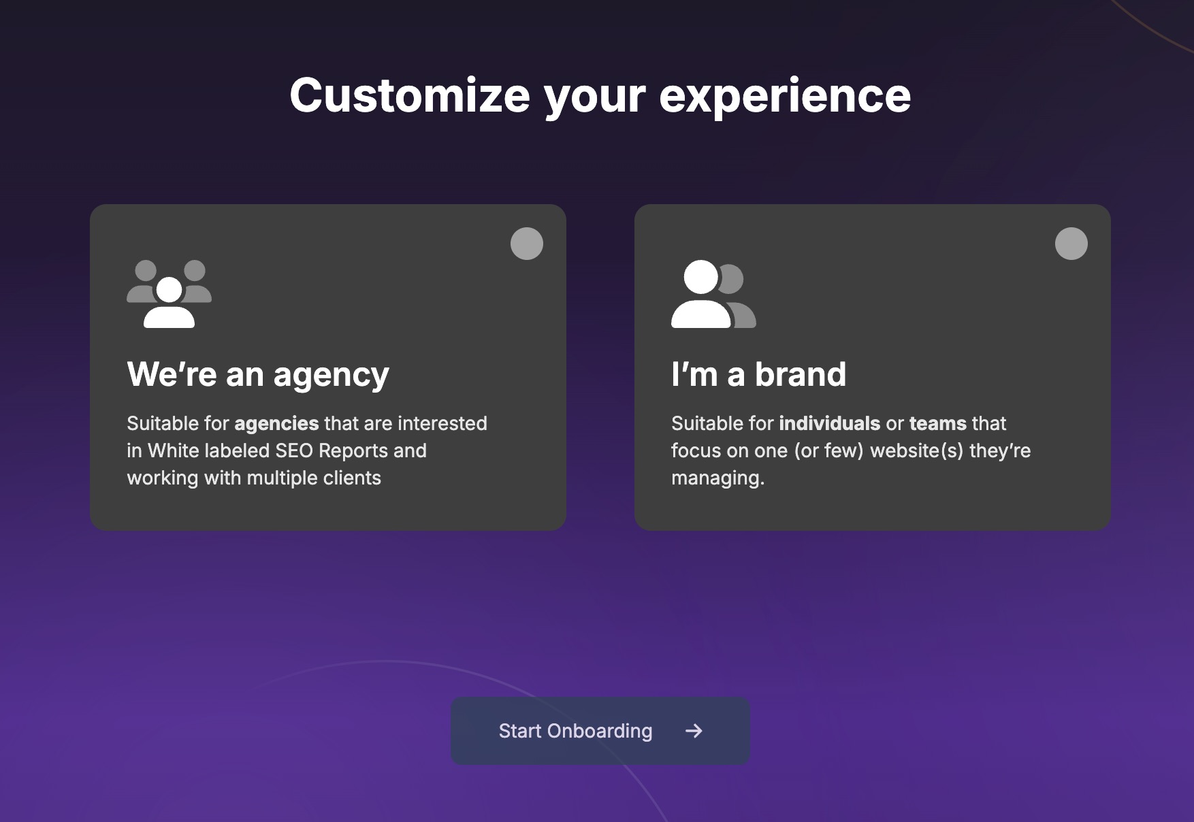Choose the 'We're an agency' option
Screen dimensions: 1194x822
tap(329, 365)
